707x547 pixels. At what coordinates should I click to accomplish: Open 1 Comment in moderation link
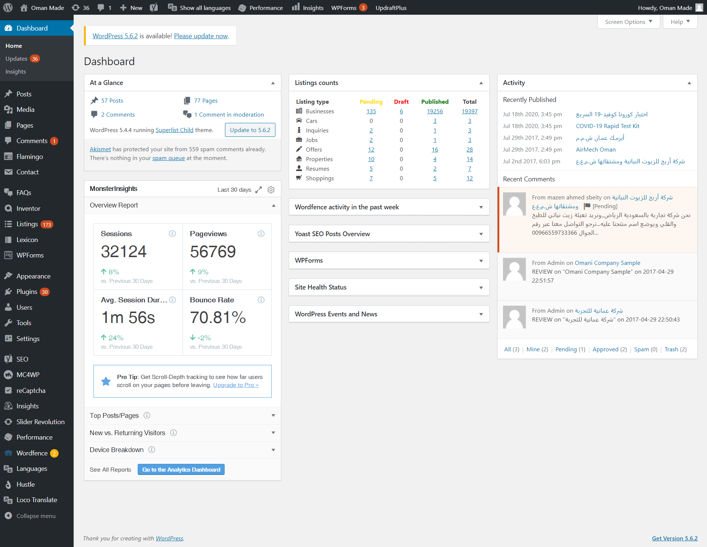229,115
